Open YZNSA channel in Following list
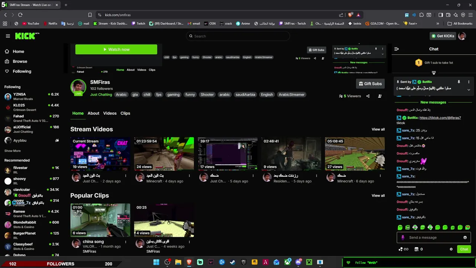The width and height of the screenshot is (476, 268). (31, 96)
